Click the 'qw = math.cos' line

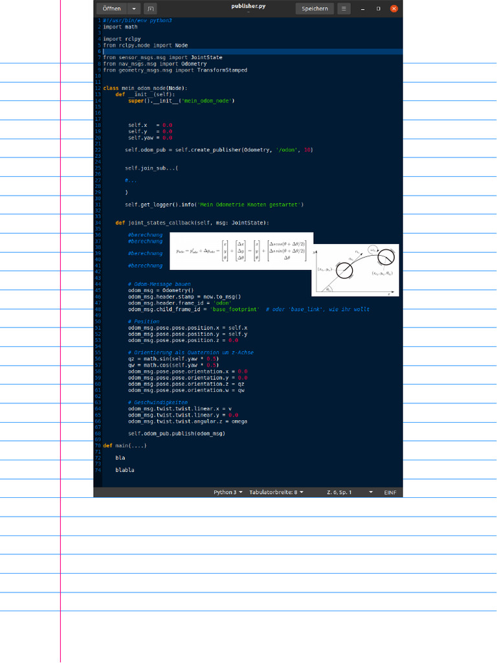point(173,365)
